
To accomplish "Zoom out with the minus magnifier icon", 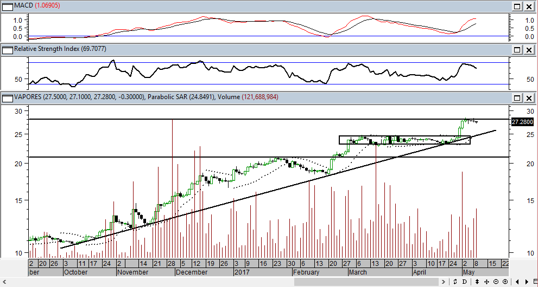I will pos(496,282).
